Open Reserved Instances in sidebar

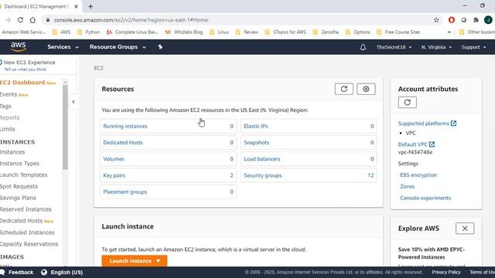coord(26,209)
